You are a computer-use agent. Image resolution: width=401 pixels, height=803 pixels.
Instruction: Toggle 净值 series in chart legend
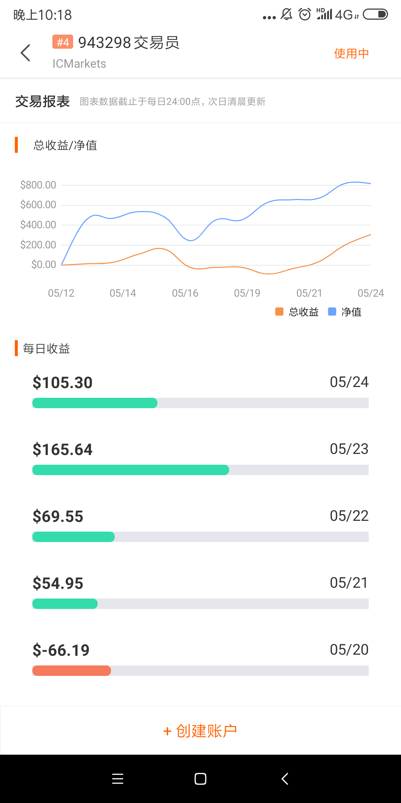tap(345, 312)
